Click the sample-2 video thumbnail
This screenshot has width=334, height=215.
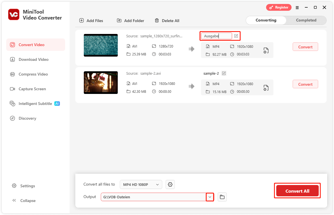coord(100,83)
